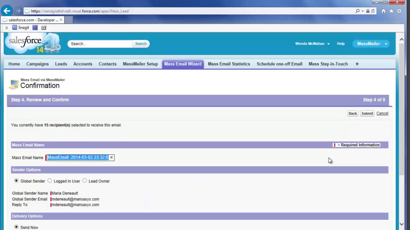Choose the Logged In User sender option
The height and width of the screenshot is (230, 410).
(50, 181)
